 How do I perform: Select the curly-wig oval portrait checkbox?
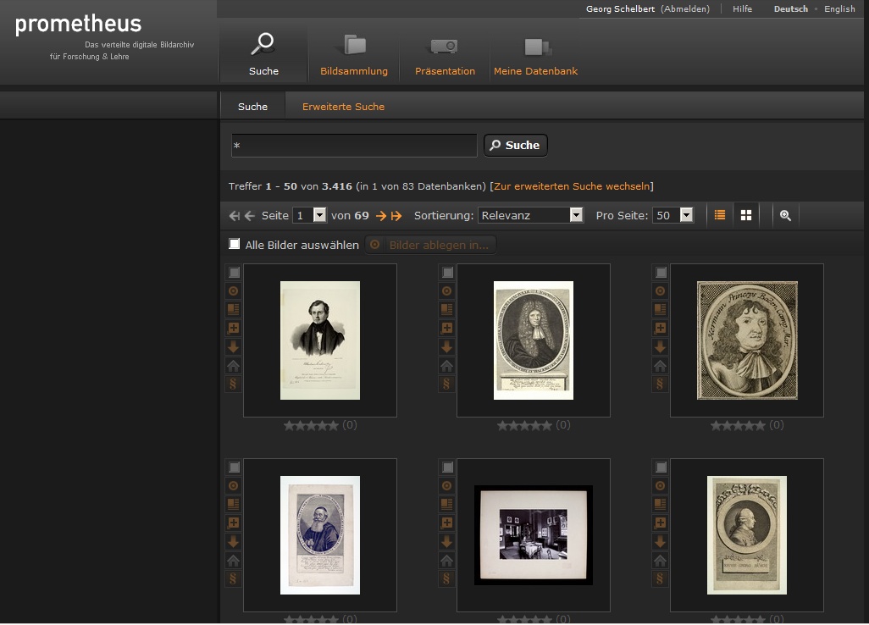(447, 273)
